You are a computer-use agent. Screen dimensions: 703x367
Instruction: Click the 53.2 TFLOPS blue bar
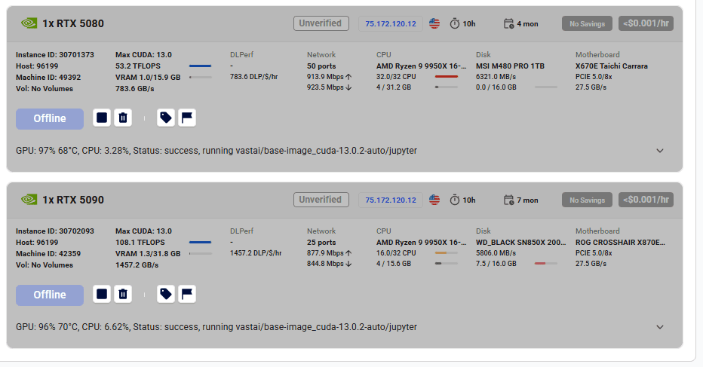(x=200, y=66)
